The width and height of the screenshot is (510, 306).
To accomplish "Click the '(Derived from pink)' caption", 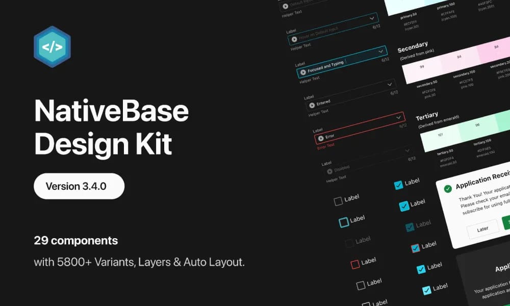I will coord(417,55).
